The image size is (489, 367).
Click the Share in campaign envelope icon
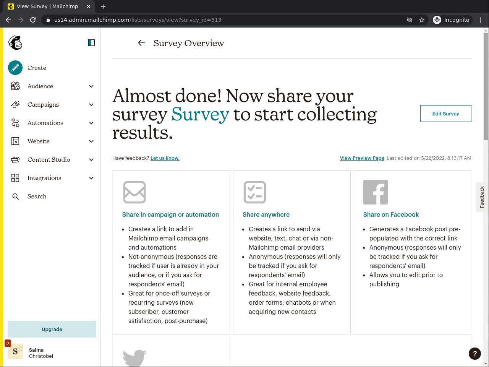(x=134, y=192)
